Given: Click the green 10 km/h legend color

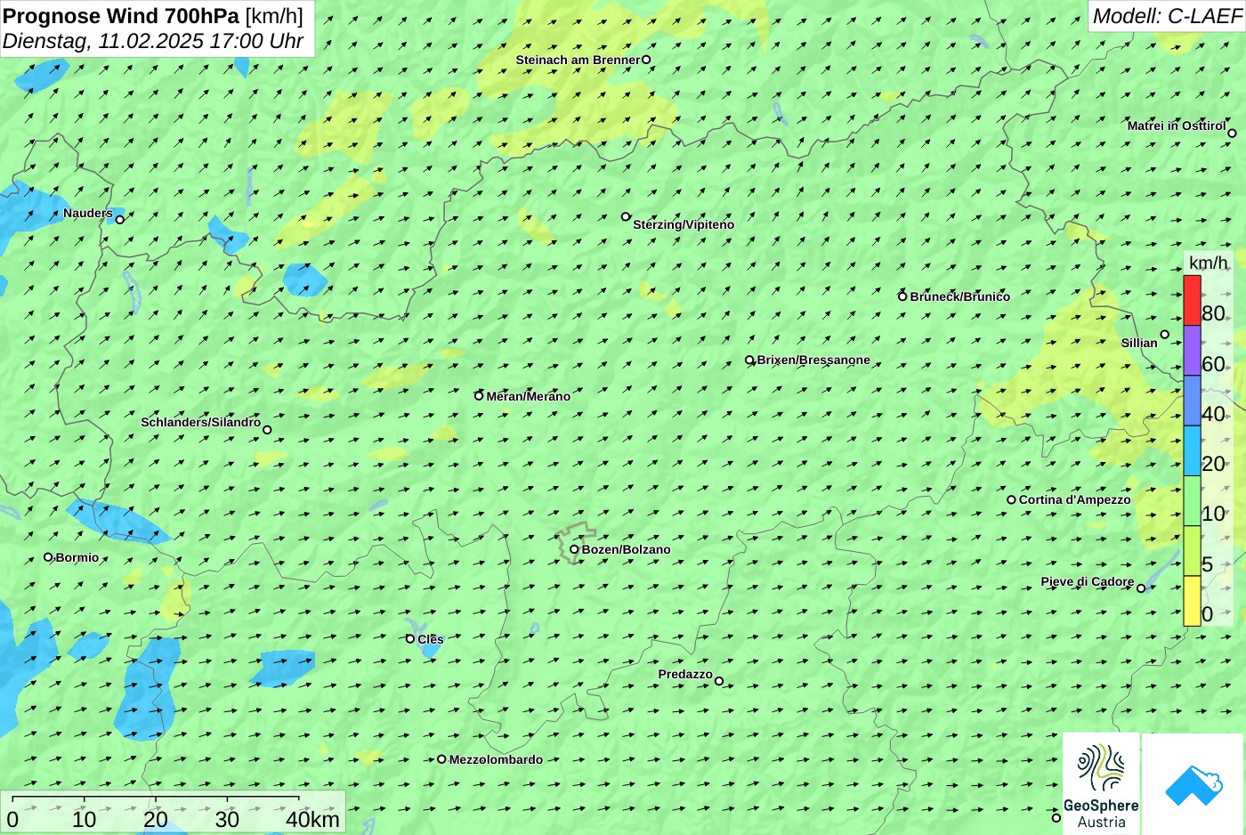Looking at the screenshot, I should point(1192,501).
